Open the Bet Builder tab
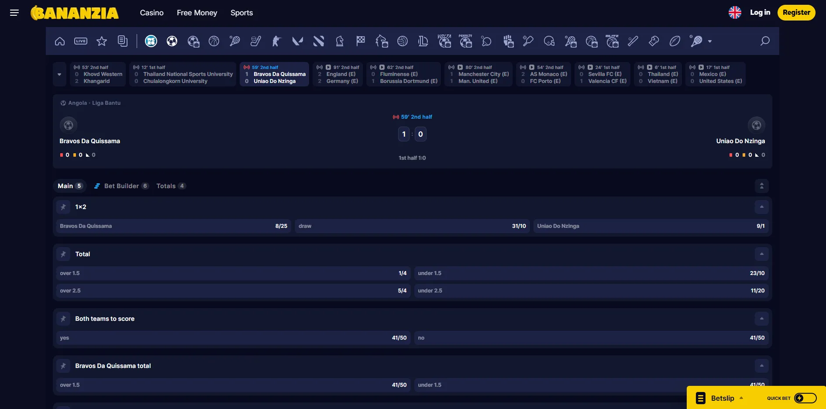The width and height of the screenshot is (826, 409). [x=121, y=186]
